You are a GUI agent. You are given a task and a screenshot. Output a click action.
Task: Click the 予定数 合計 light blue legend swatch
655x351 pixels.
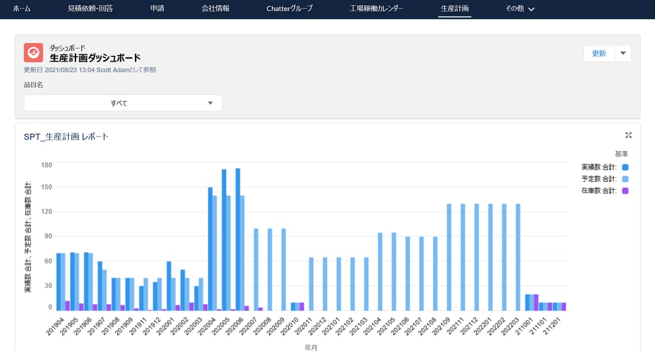pyautogui.click(x=625, y=179)
